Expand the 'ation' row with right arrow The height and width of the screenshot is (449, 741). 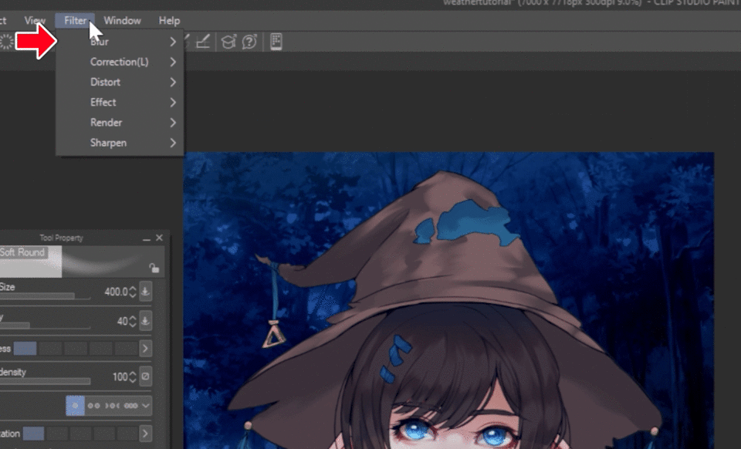(146, 434)
